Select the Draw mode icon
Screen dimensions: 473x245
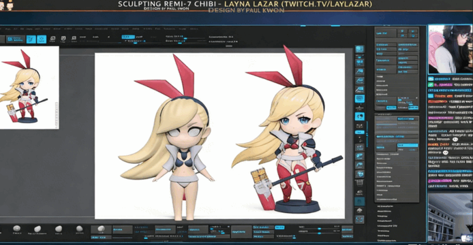tap(42, 39)
